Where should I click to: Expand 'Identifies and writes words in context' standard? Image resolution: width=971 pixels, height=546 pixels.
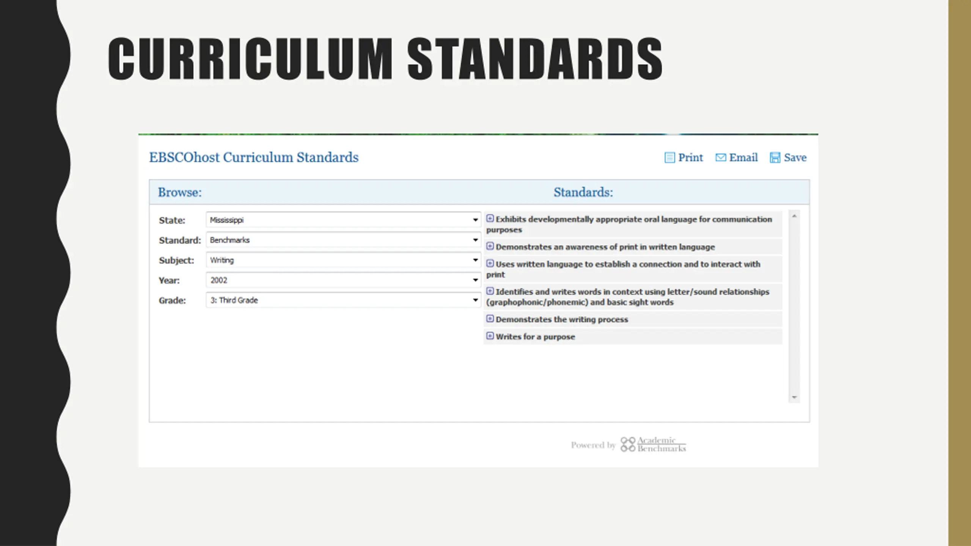(x=490, y=291)
